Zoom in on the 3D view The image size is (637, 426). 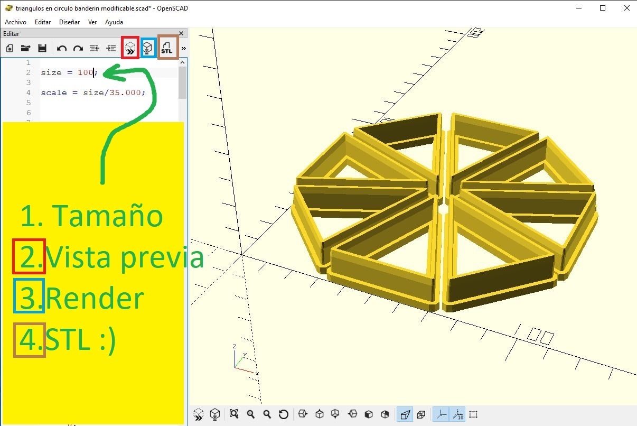pos(250,414)
